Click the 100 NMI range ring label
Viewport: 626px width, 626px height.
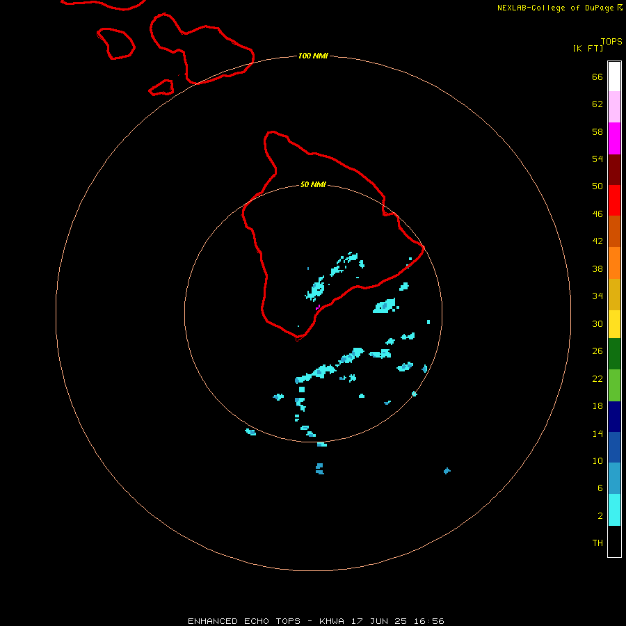[313, 56]
